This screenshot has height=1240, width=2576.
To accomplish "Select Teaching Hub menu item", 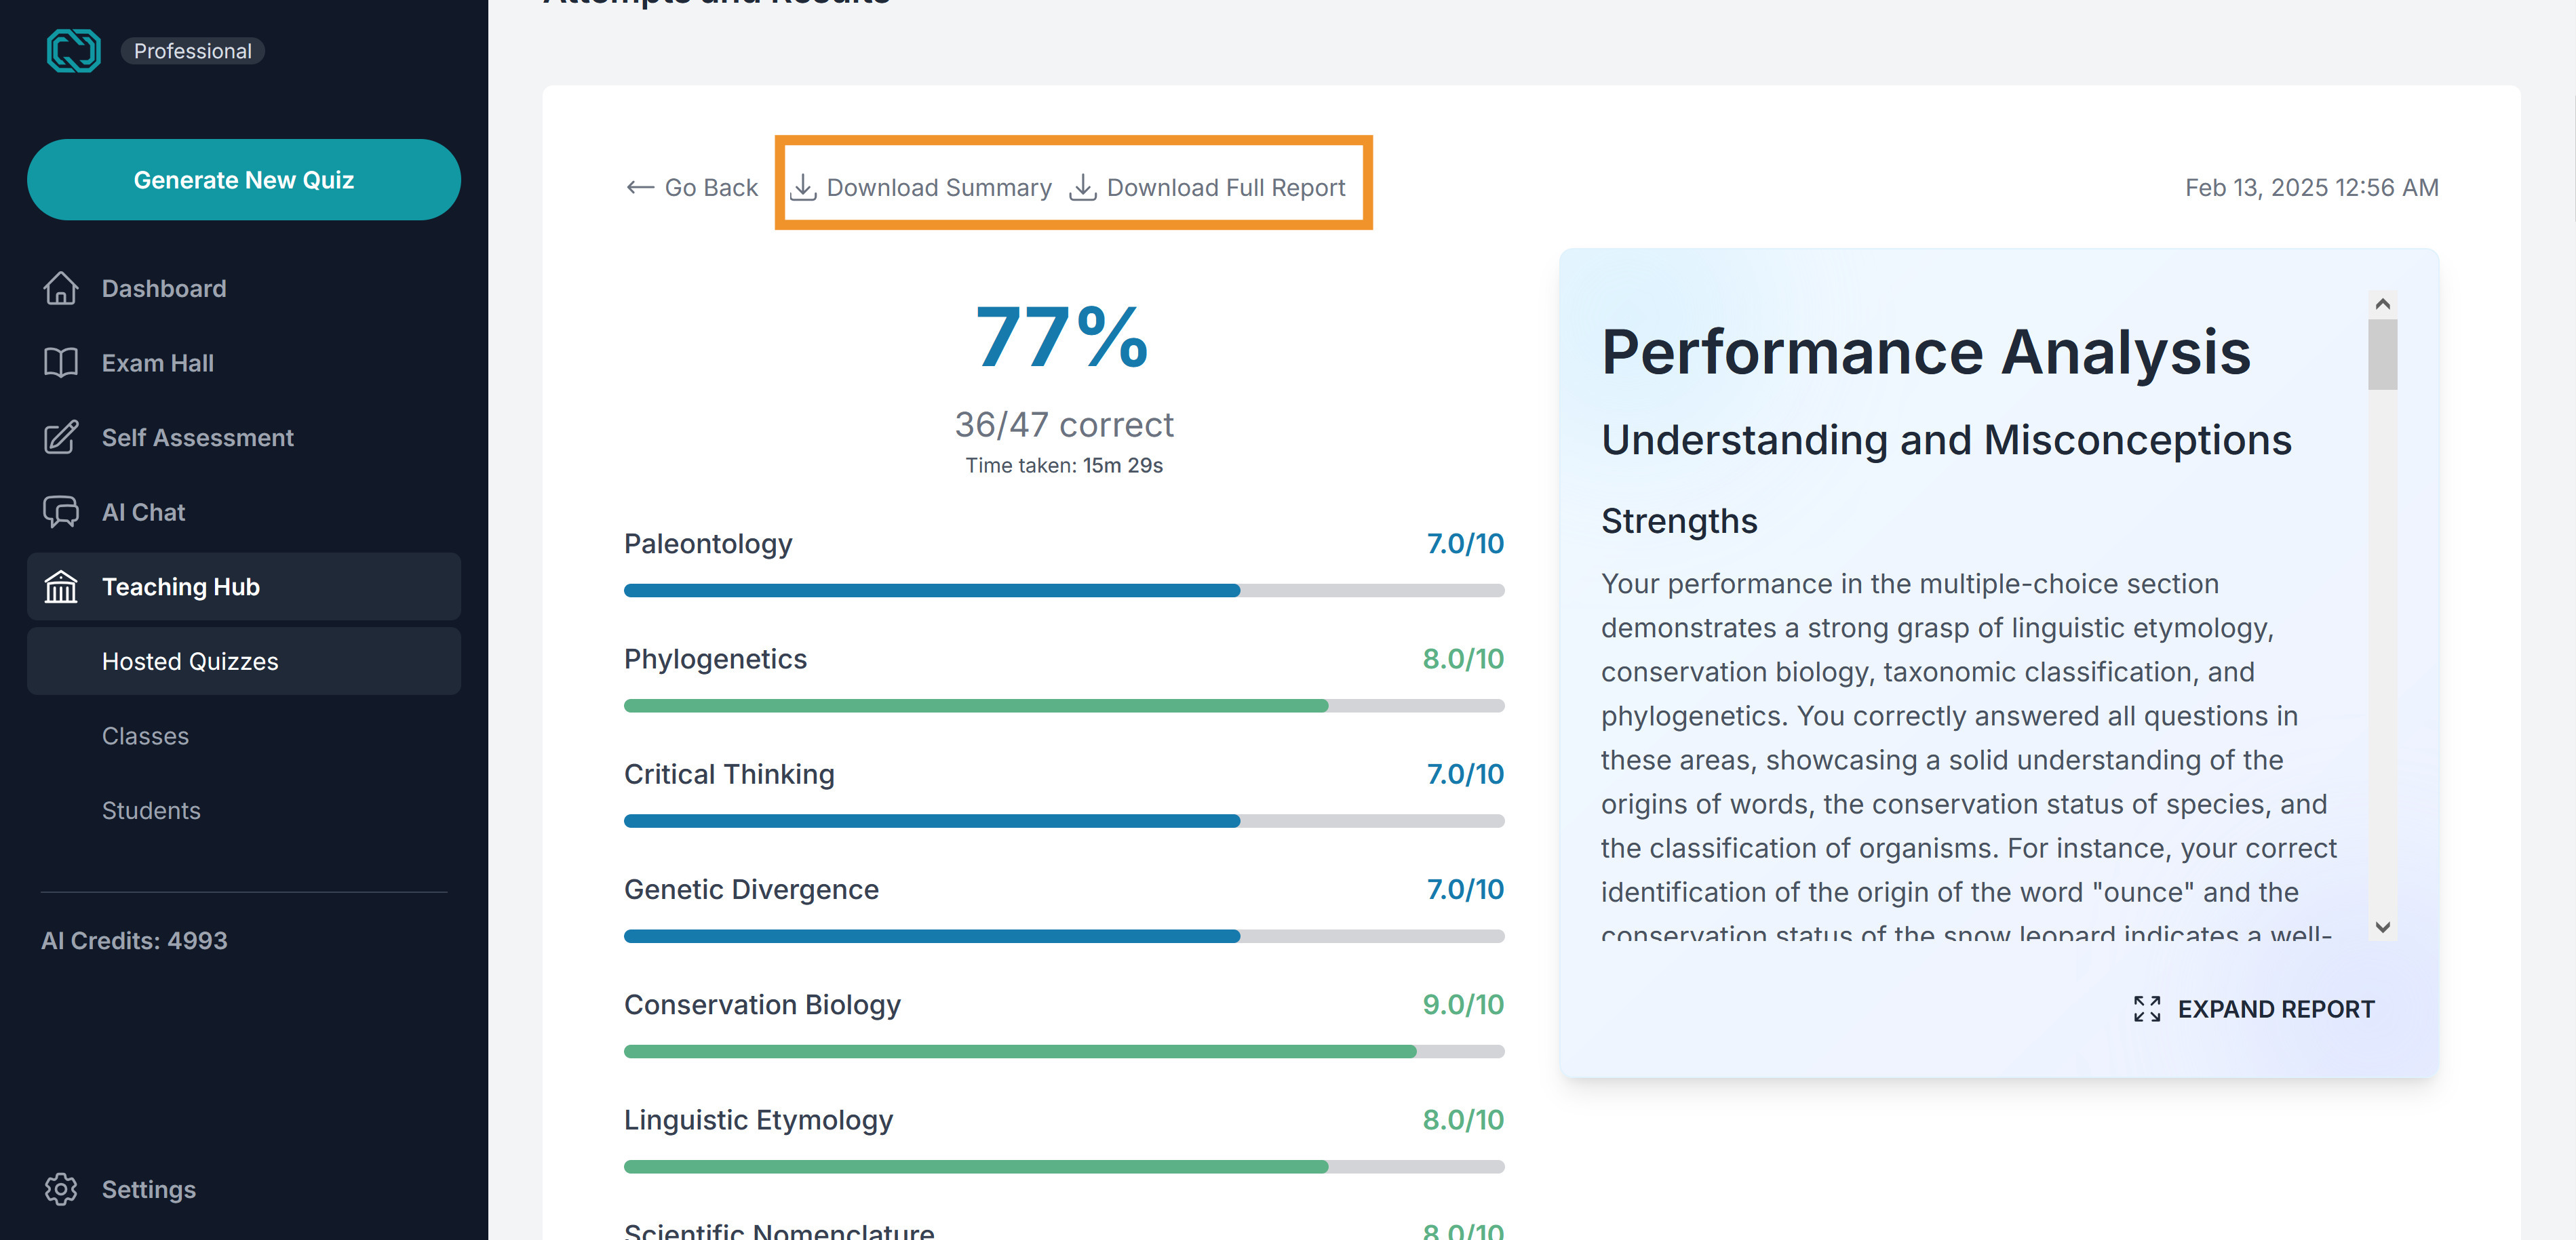I will [x=244, y=586].
